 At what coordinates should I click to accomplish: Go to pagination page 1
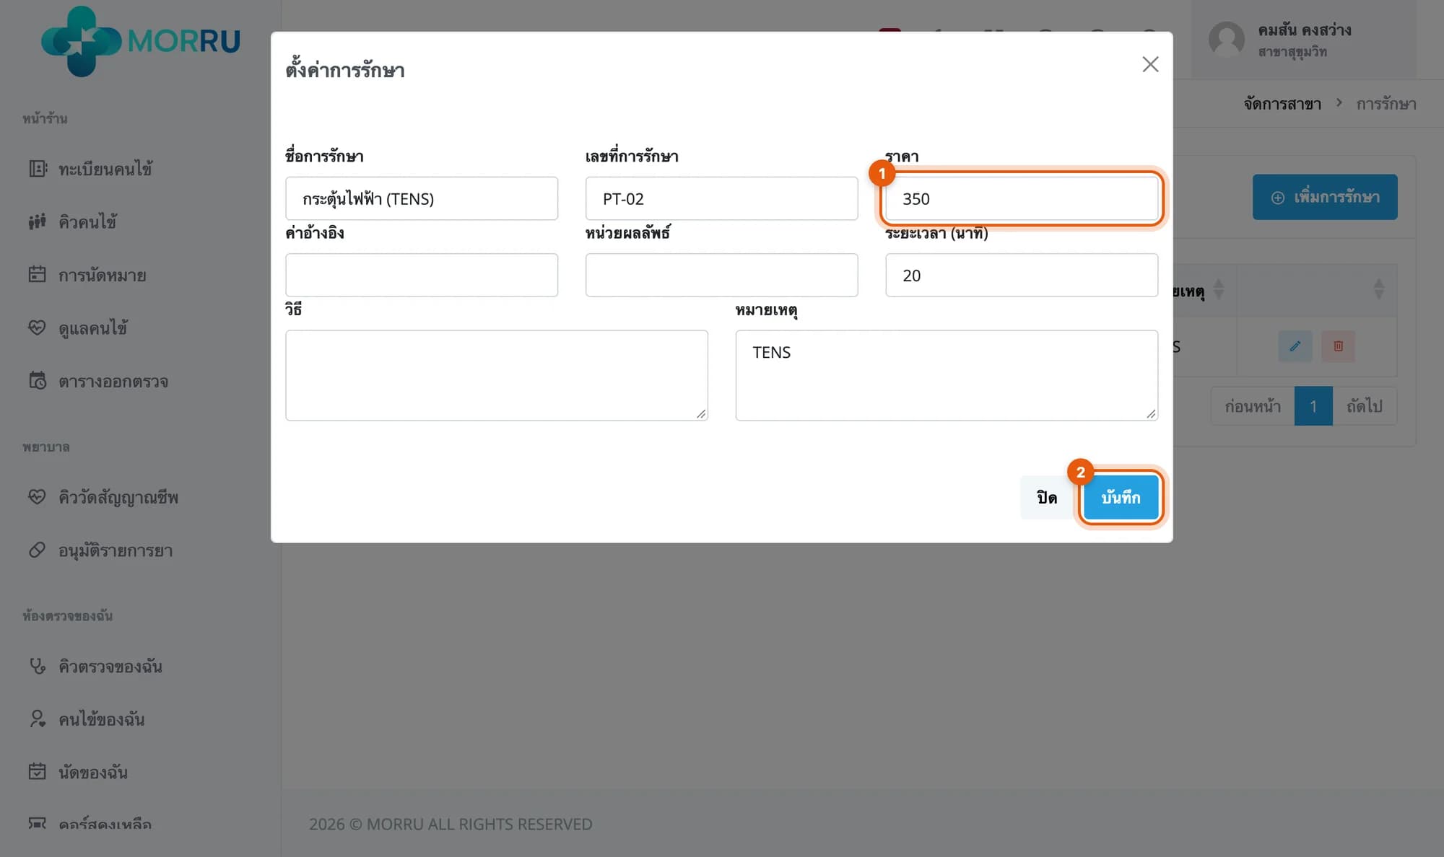1313,406
